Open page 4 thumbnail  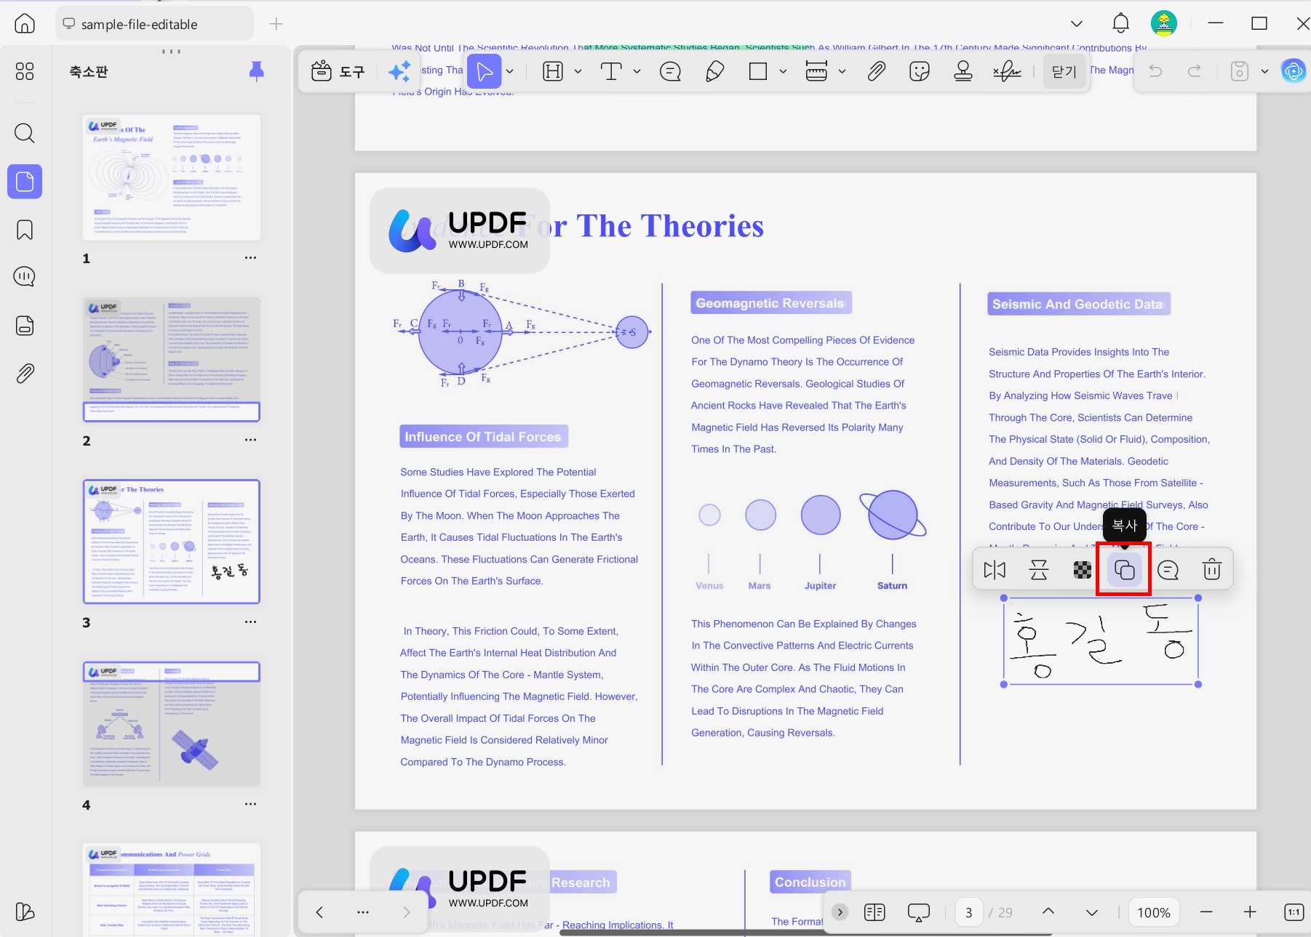coord(172,724)
